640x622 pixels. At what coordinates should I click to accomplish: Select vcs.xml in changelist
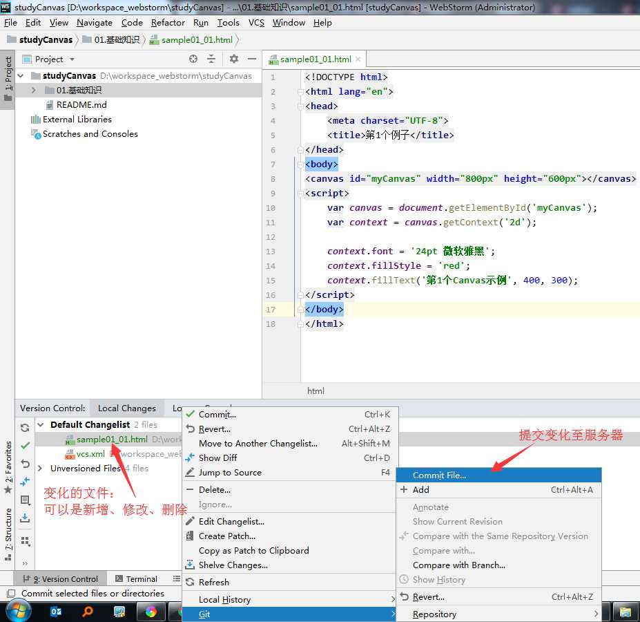tap(90, 453)
